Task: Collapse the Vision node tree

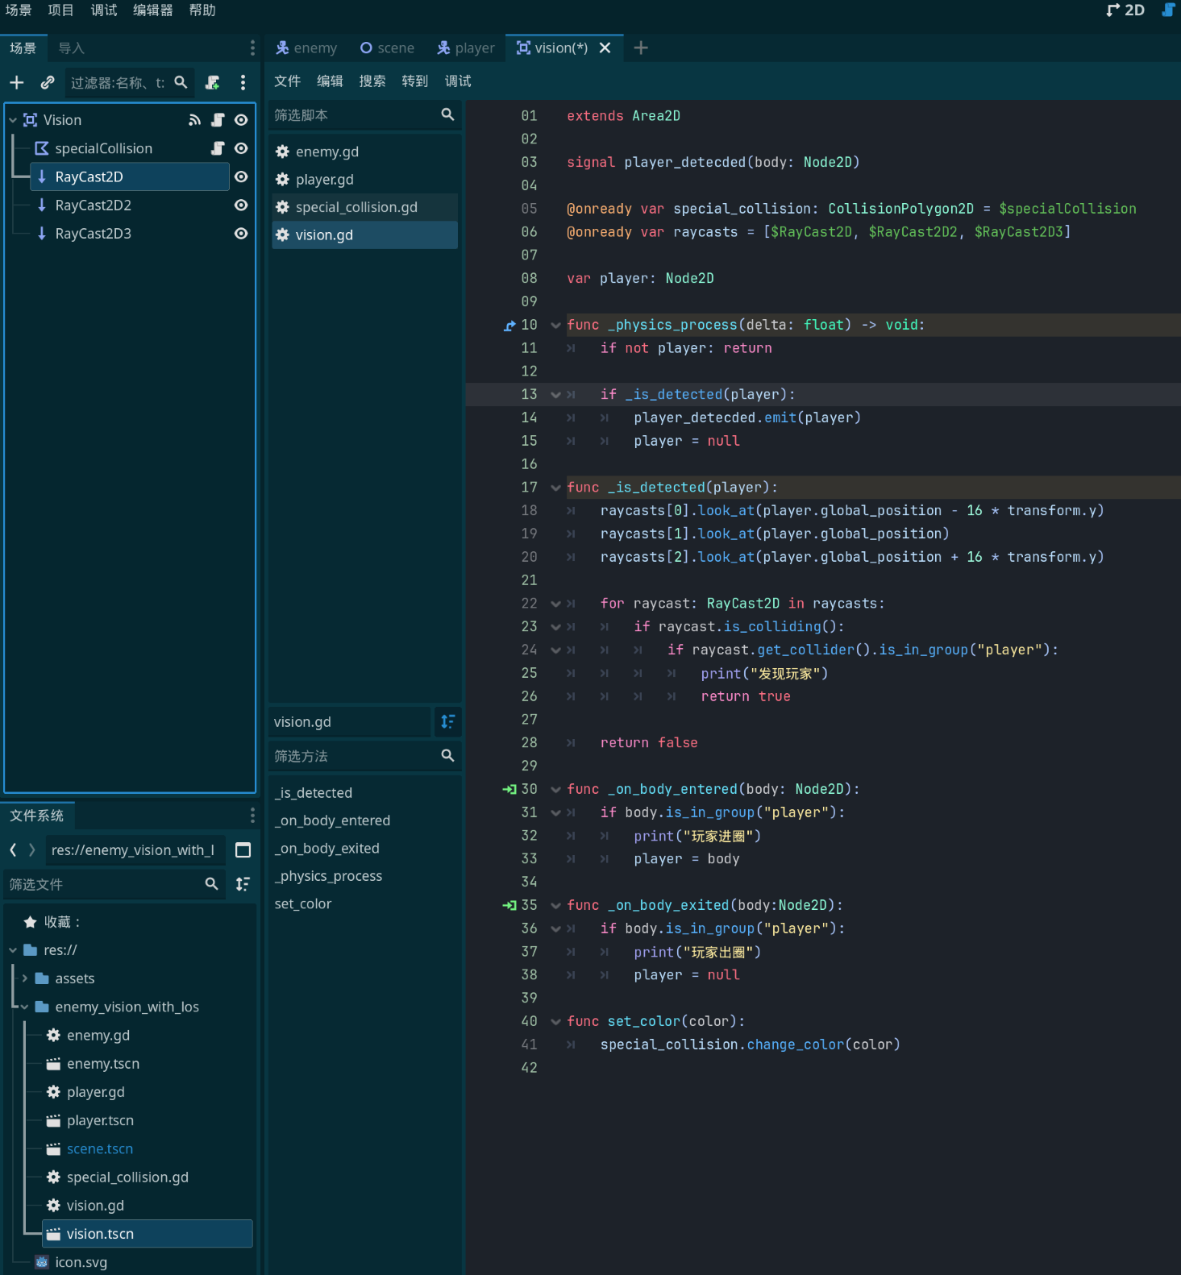Action: [13, 120]
